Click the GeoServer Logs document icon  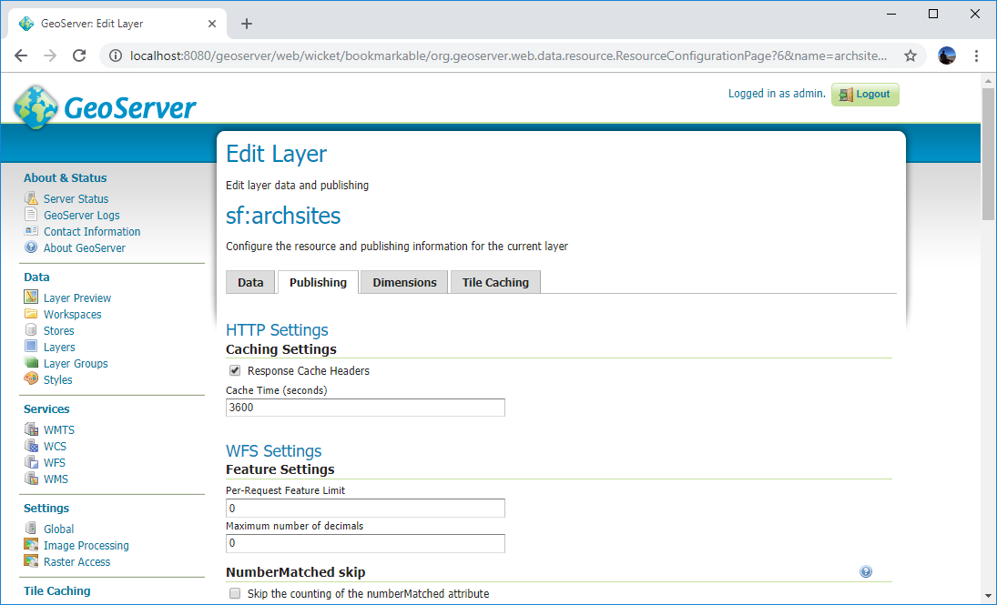point(31,215)
